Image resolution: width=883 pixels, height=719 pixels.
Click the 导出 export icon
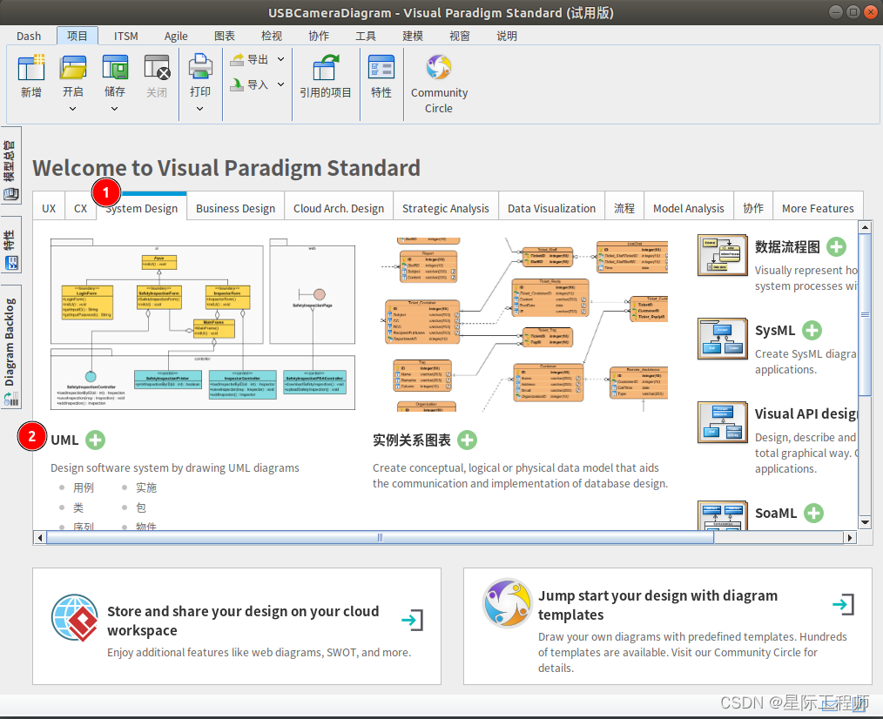(x=238, y=59)
